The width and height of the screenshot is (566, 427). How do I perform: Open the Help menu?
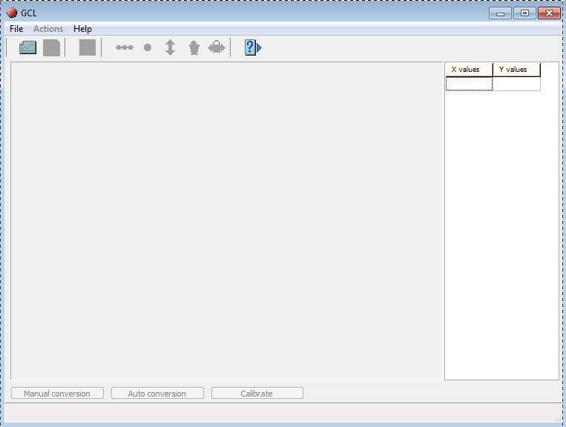(x=82, y=29)
